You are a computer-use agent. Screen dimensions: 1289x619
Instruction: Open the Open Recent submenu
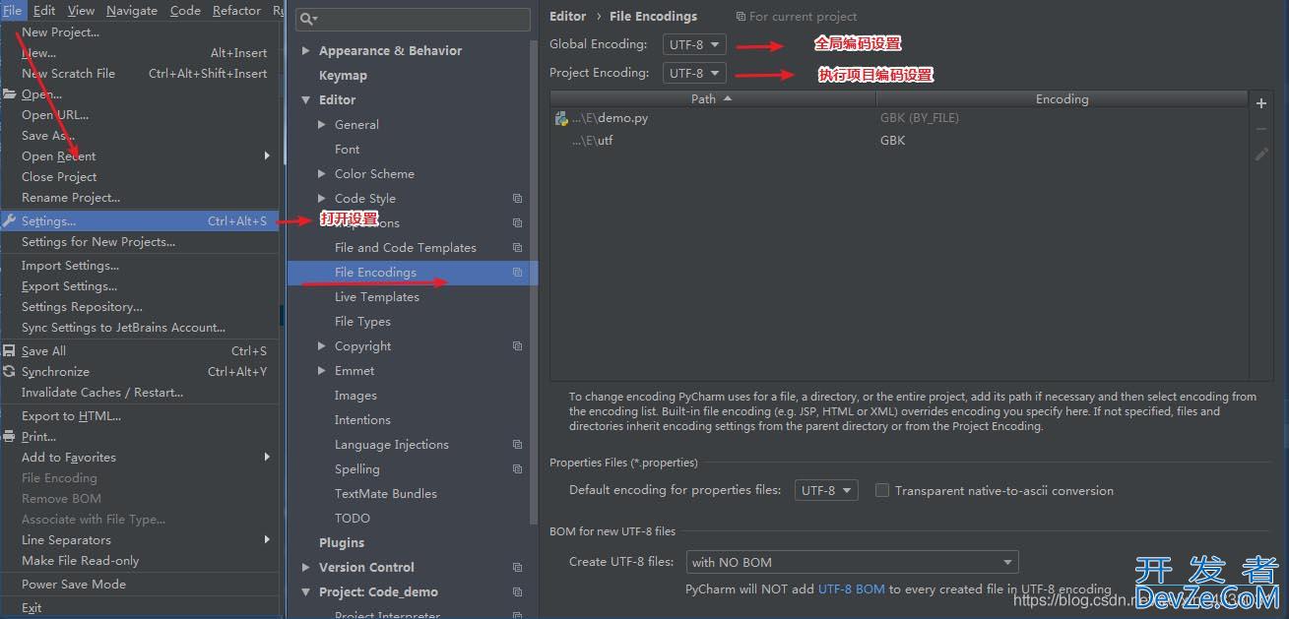click(x=140, y=156)
